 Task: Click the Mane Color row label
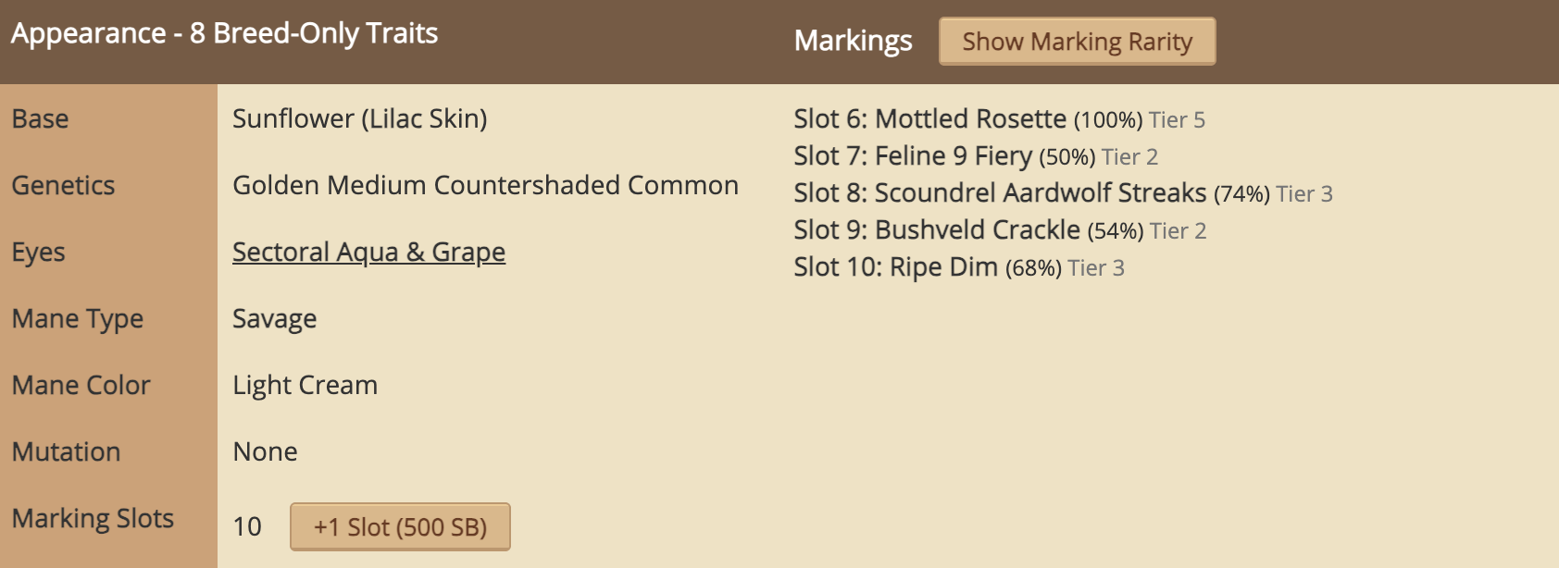coord(81,386)
